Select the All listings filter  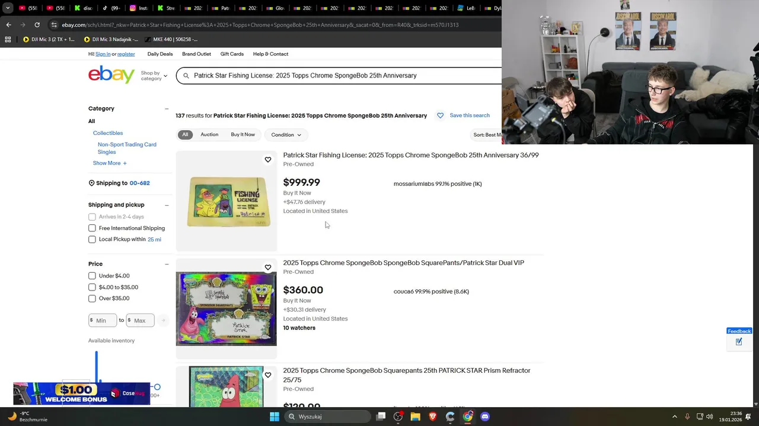(185, 135)
